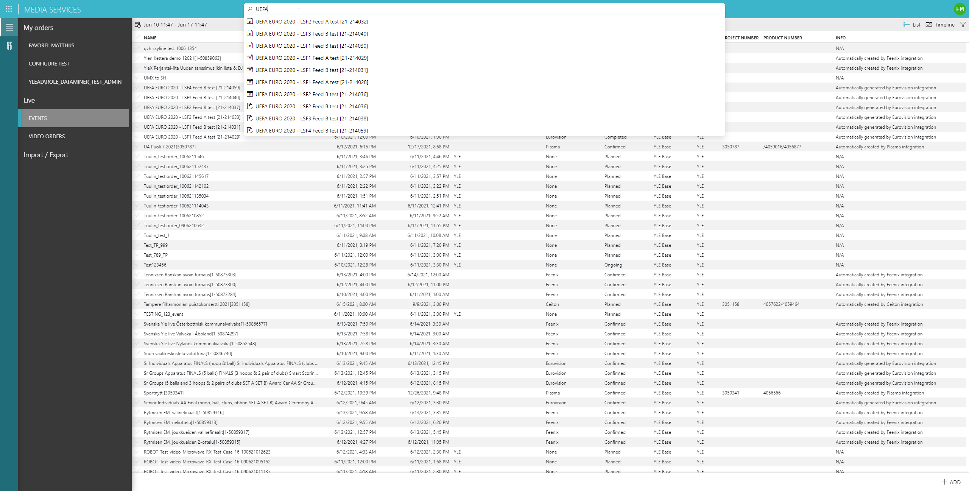Select row Svenska Yle live Valvaka i Åboland[1-50874297]
The width and height of the screenshot is (969, 491).
[x=549, y=334]
